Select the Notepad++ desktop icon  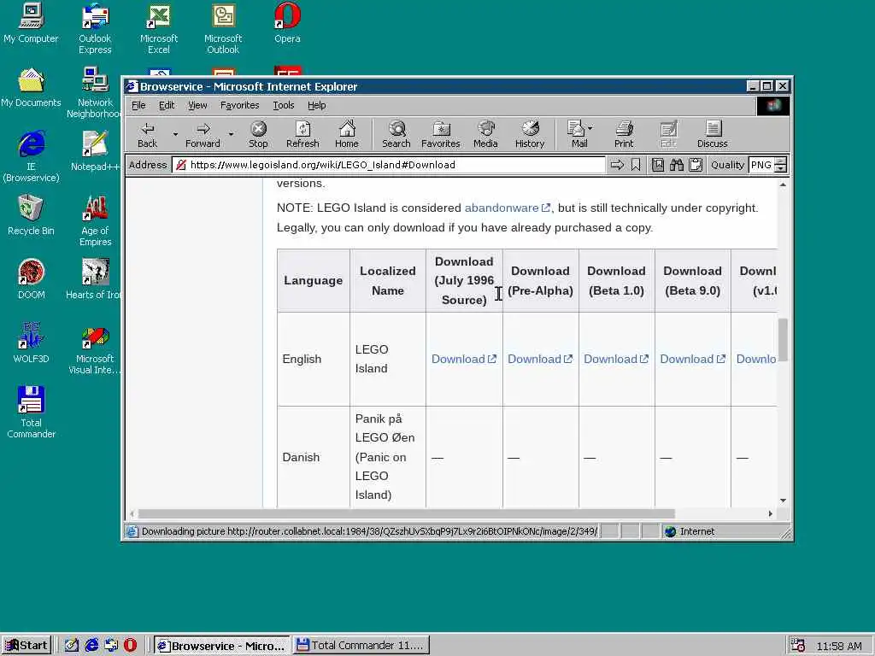click(95, 151)
